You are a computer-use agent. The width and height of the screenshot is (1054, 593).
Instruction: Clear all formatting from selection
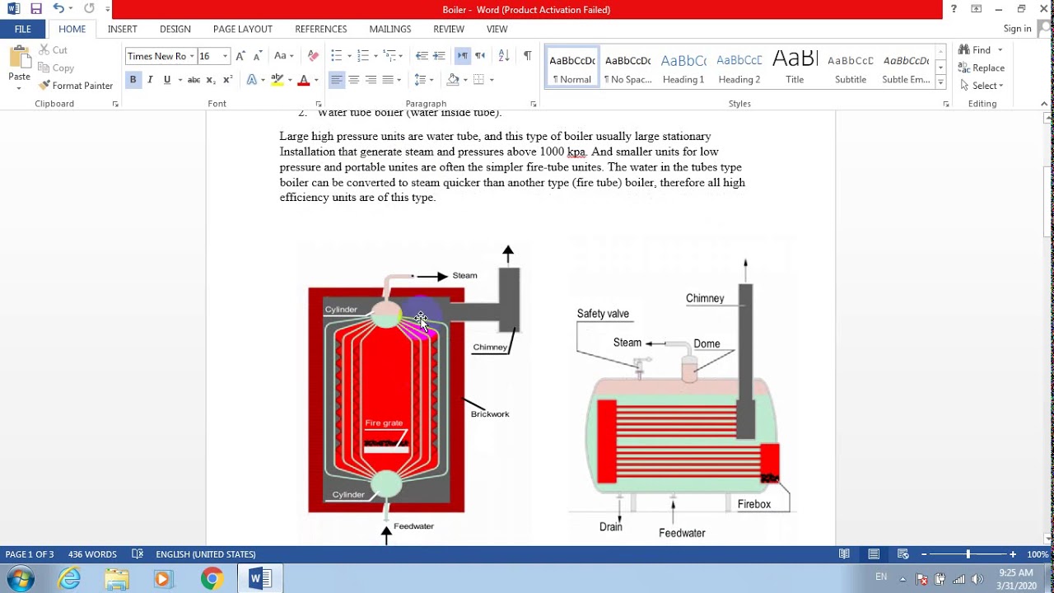313,56
